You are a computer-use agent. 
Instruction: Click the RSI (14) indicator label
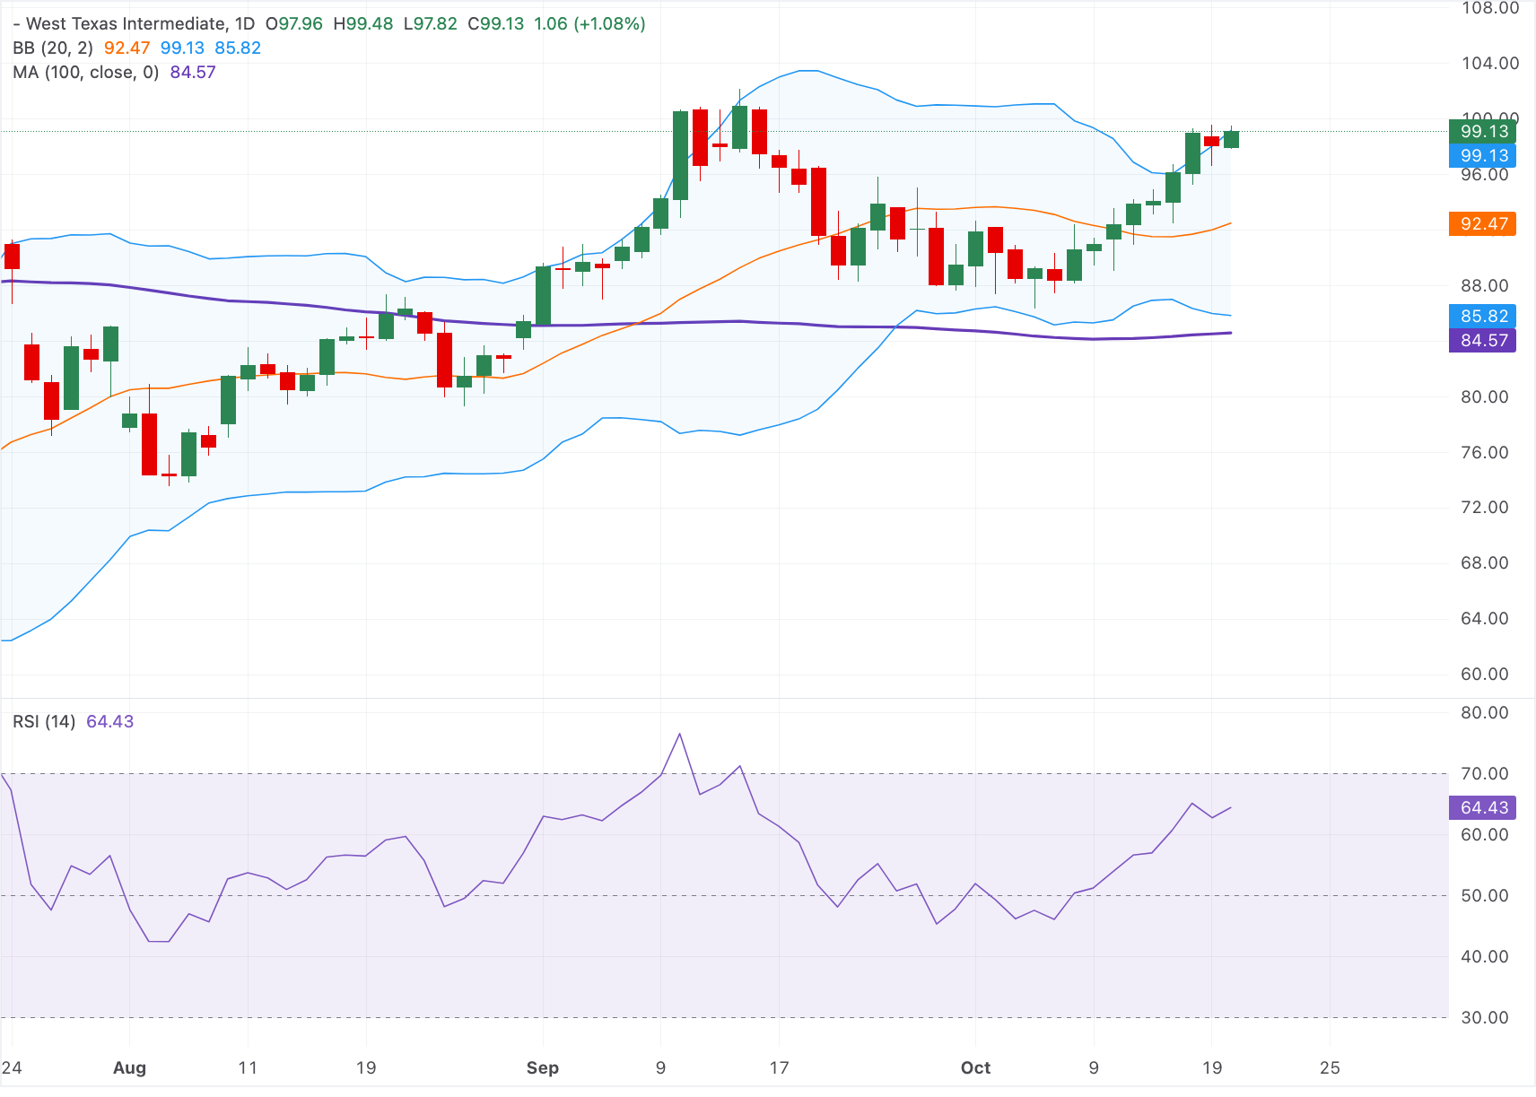[x=44, y=722]
